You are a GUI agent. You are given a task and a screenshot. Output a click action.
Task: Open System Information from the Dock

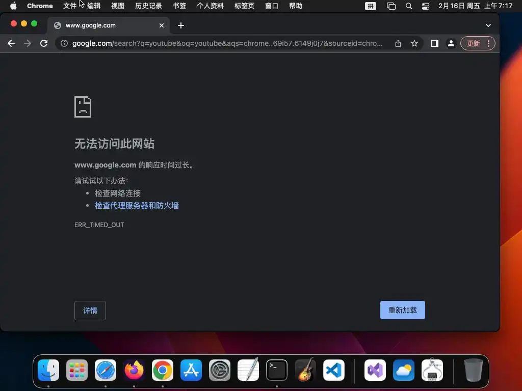(432, 370)
